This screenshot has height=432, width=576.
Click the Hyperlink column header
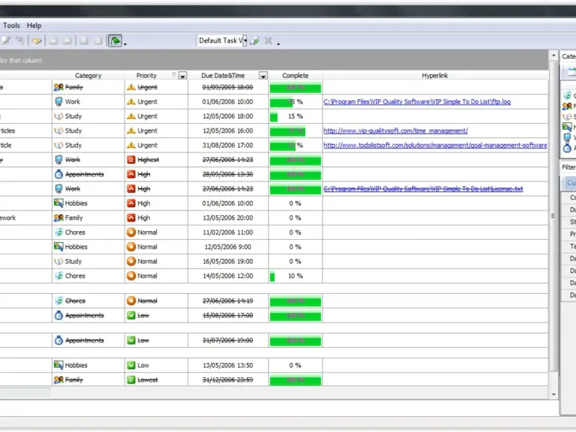coord(435,76)
